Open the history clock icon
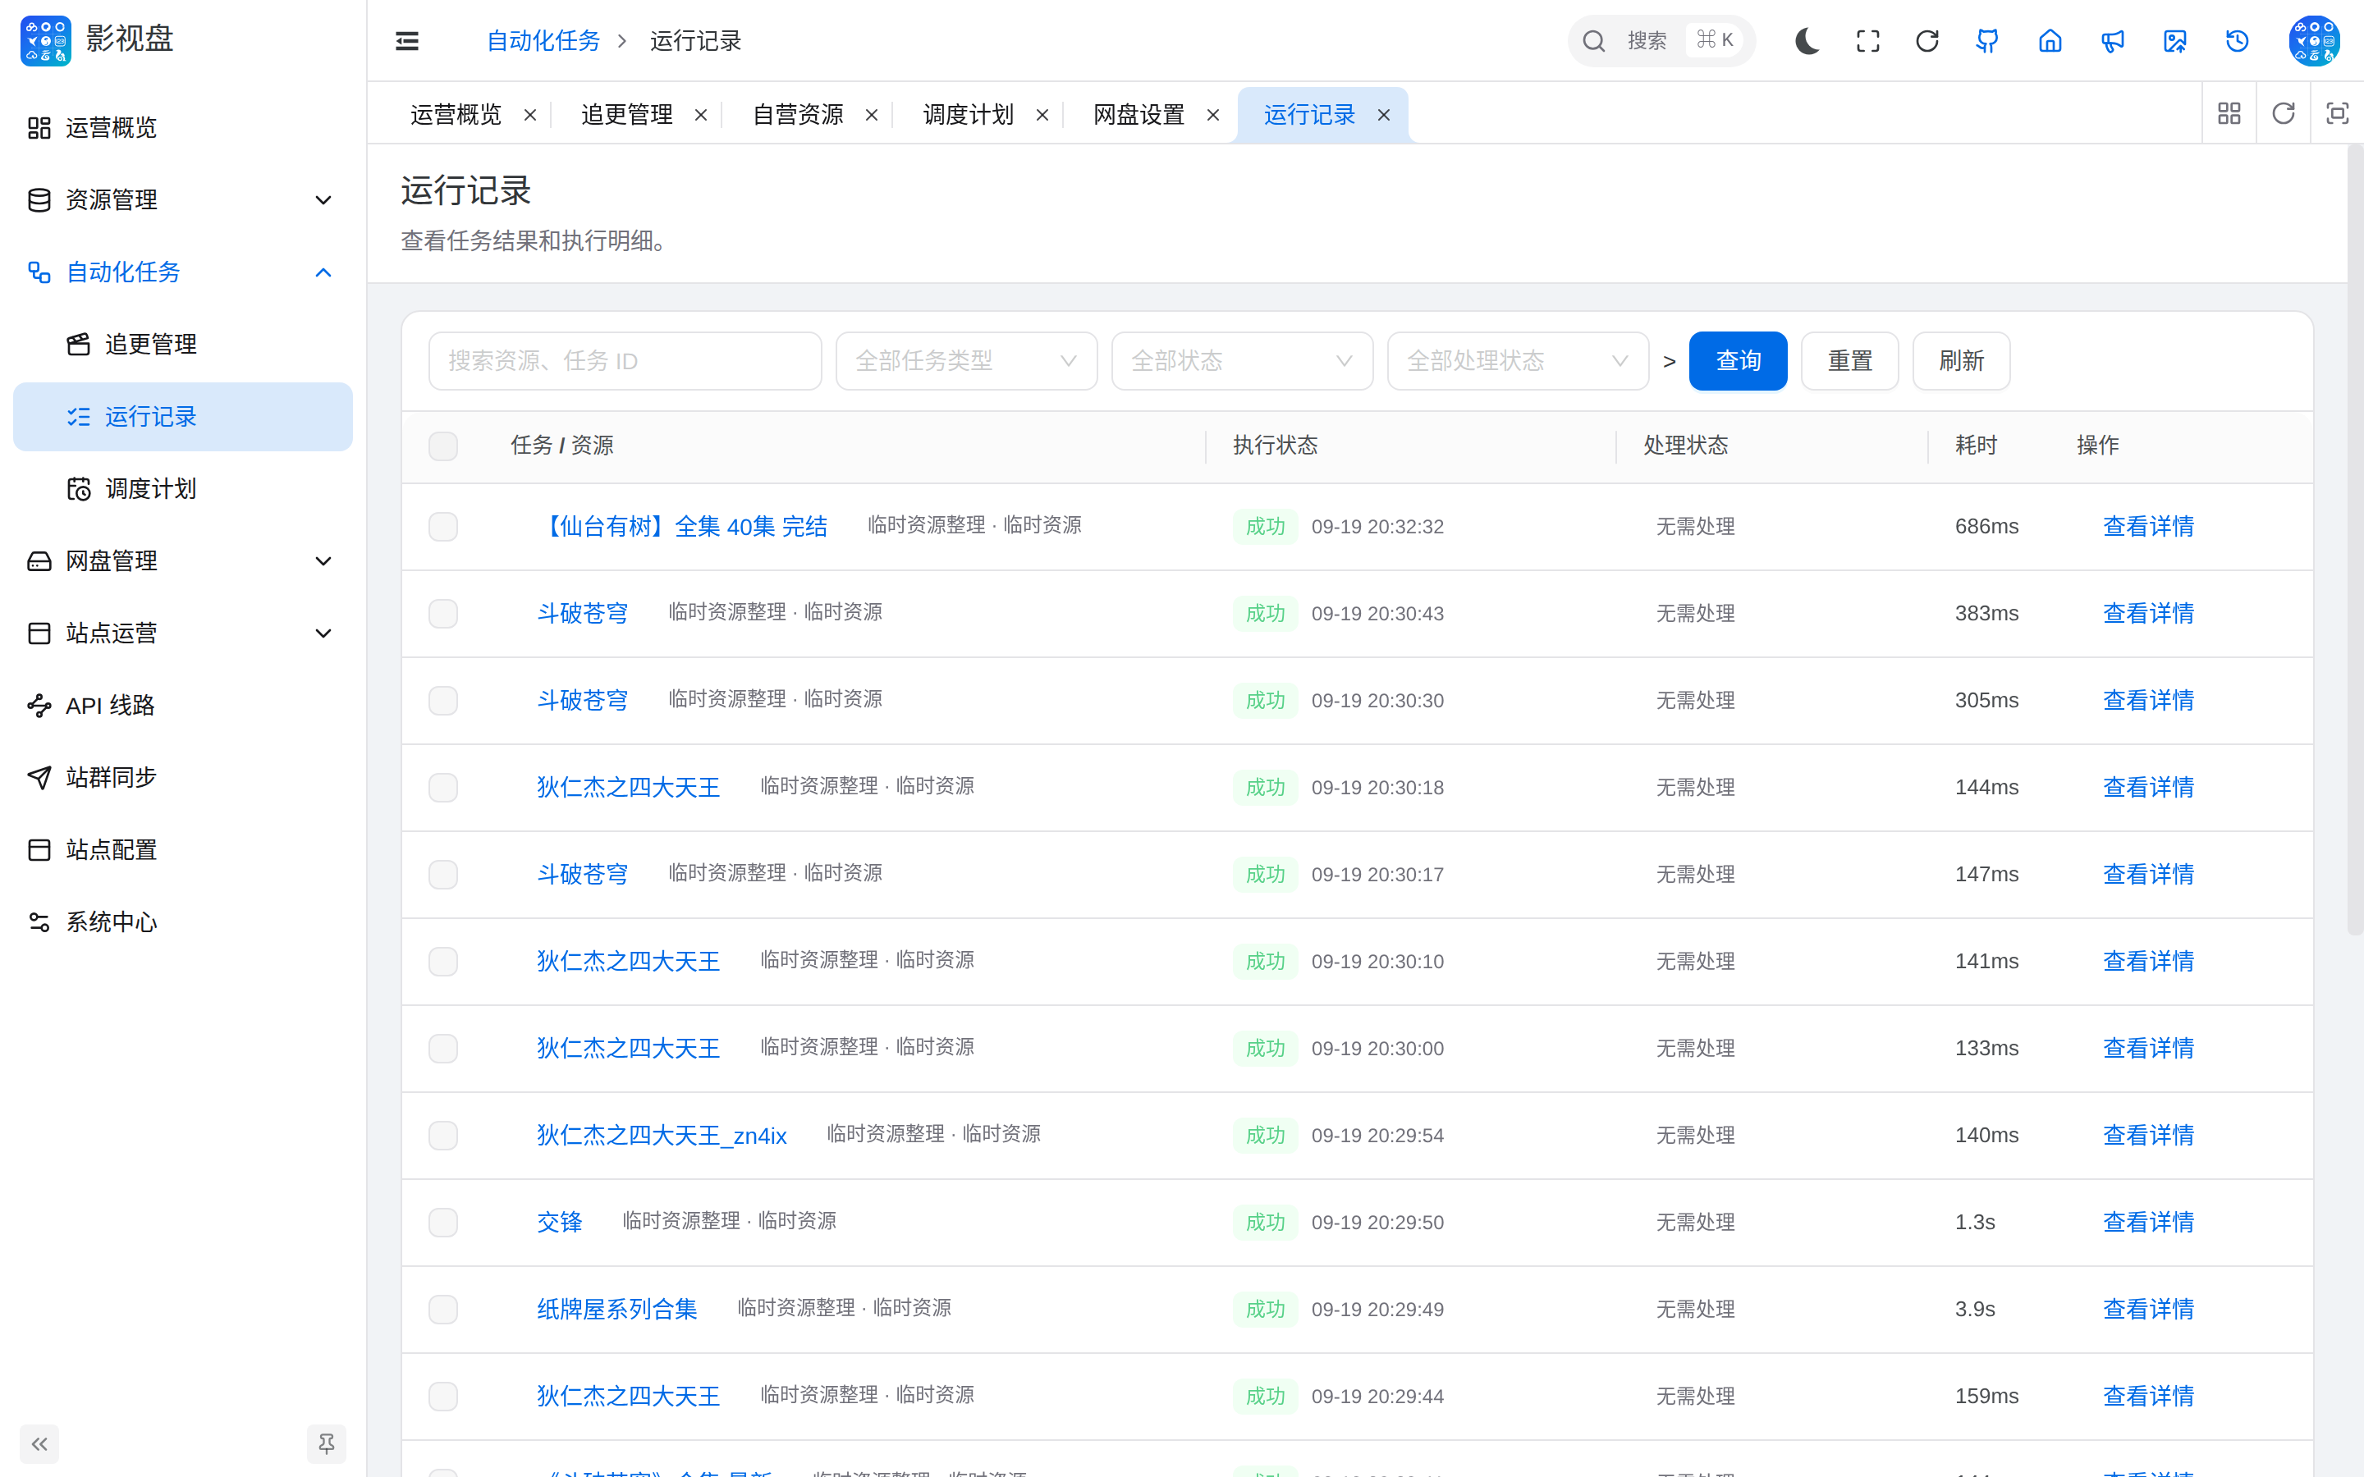Viewport: 2364px width, 1477px height. click(2237, 41)
